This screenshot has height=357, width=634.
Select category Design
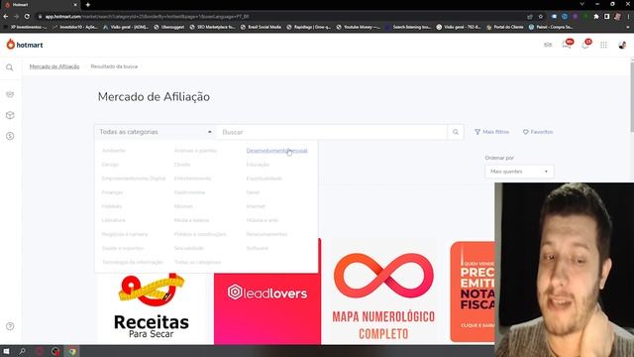click(x=110, y=165)
